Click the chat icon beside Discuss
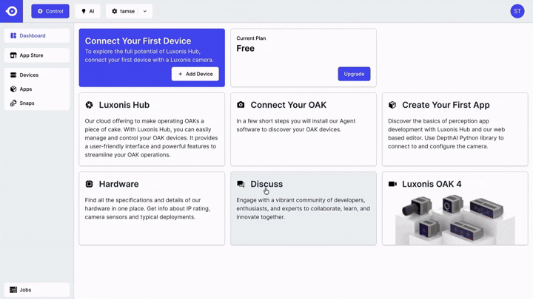The height and width of the screenshot is (299, 533). [241, 184]
